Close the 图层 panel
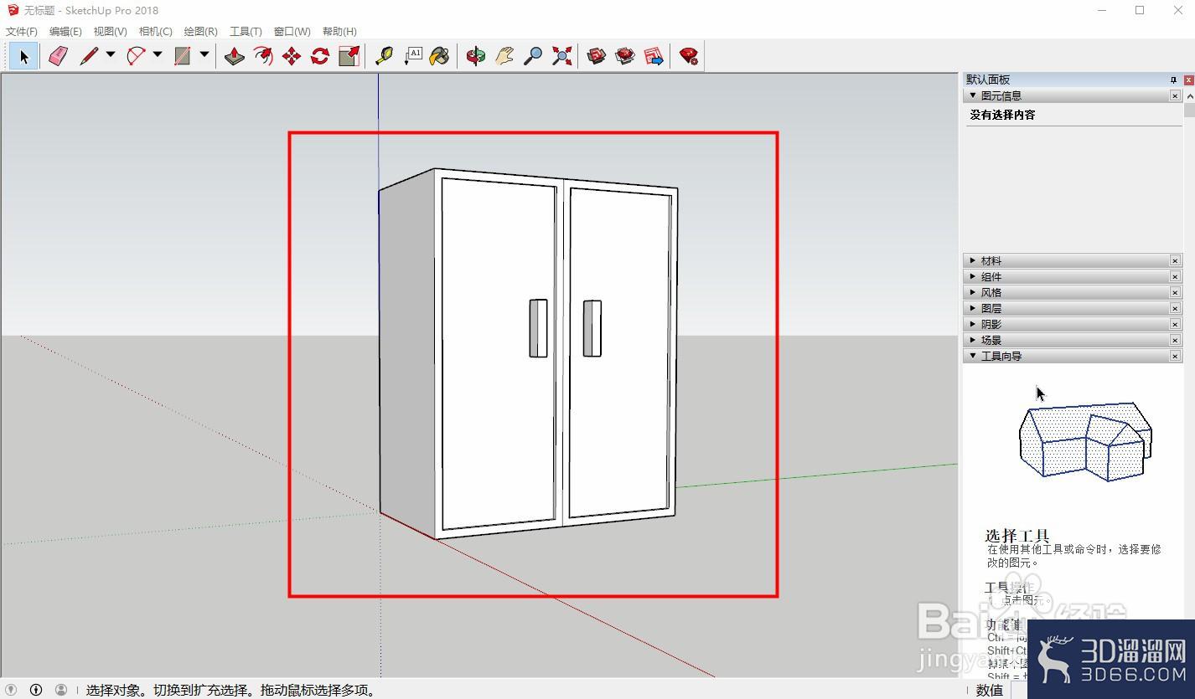1195x699 pixels. pyautogui.click(x=1175, y=309)
